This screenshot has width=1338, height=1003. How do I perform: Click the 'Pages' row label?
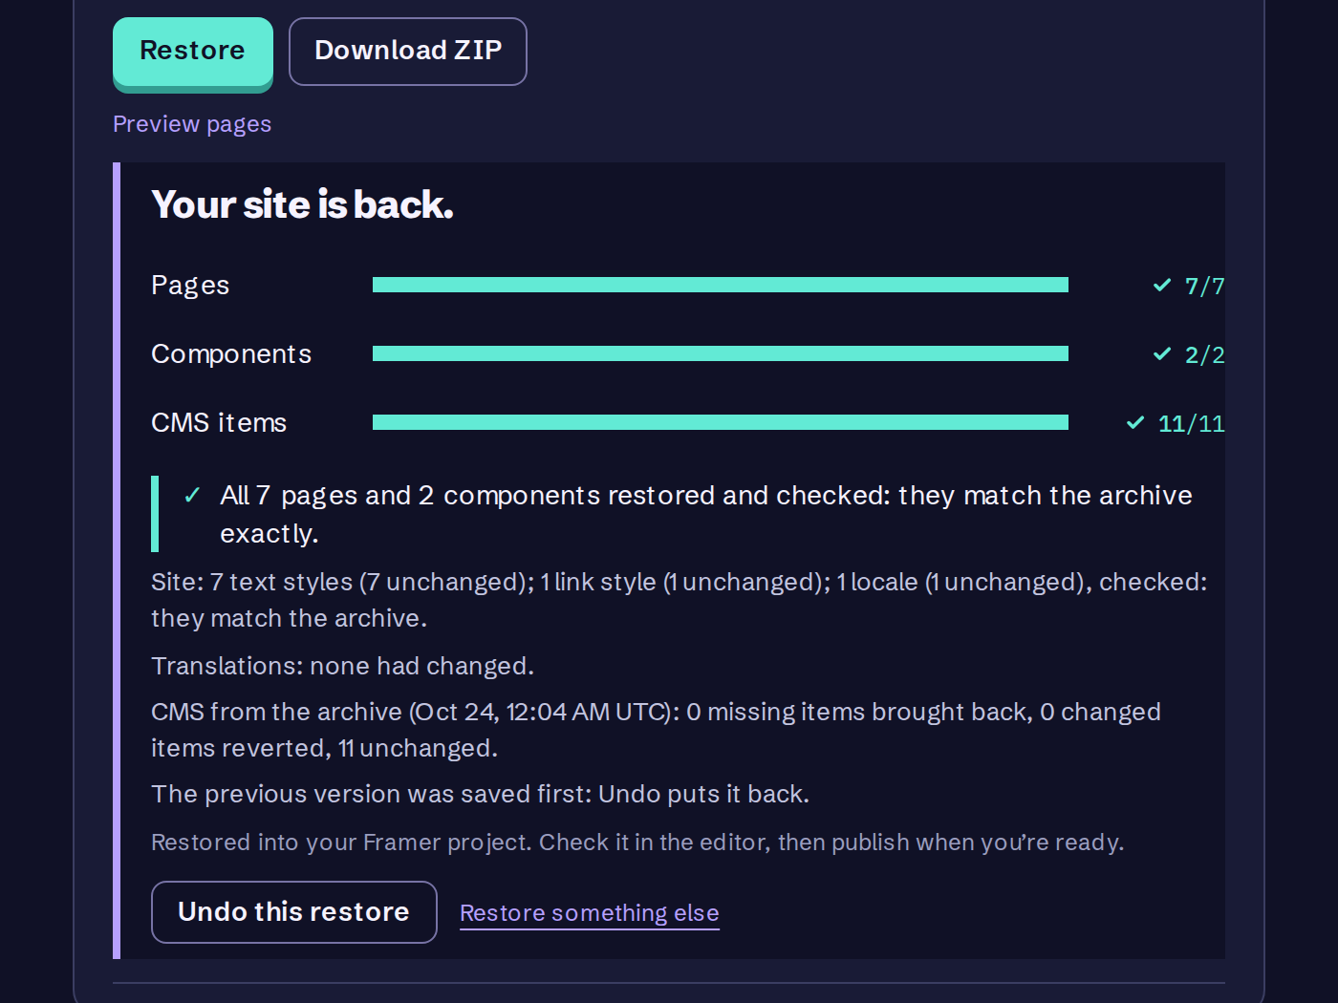tap(190, 286)
